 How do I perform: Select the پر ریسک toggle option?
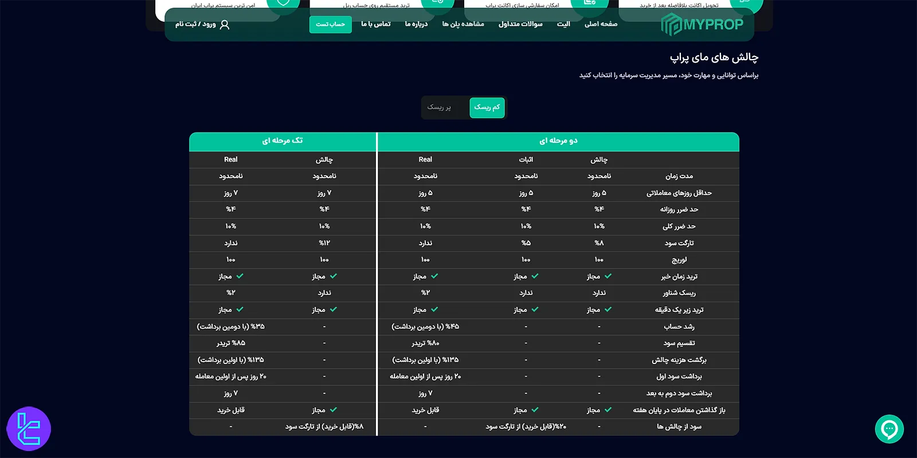(x=439, y=107)
